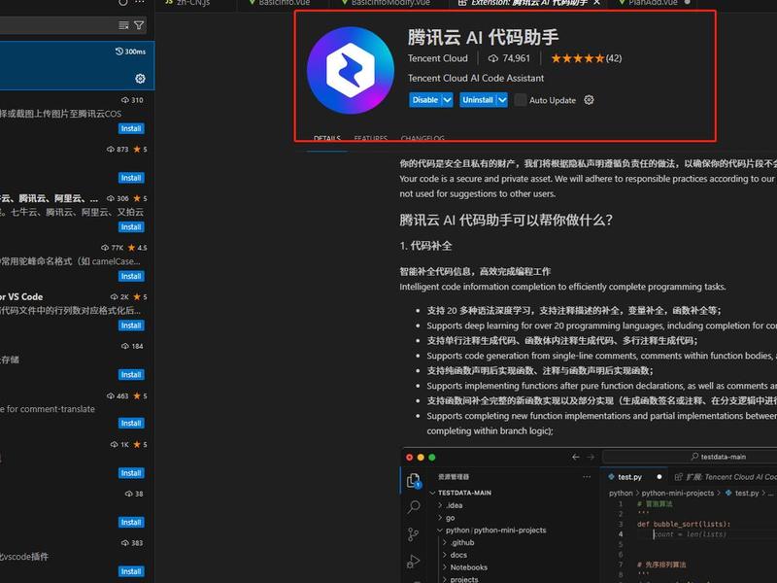777x583 pixels.
Task: Select the 'or VS Code' extension row title
Action: point(21,296)
